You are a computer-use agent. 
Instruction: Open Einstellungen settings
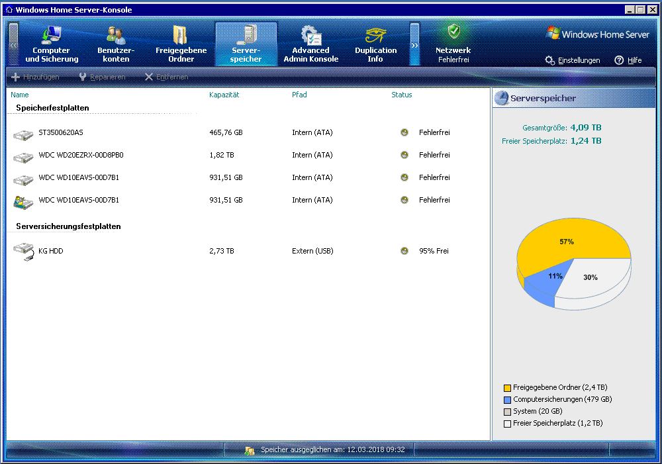(x=573, y=60)
